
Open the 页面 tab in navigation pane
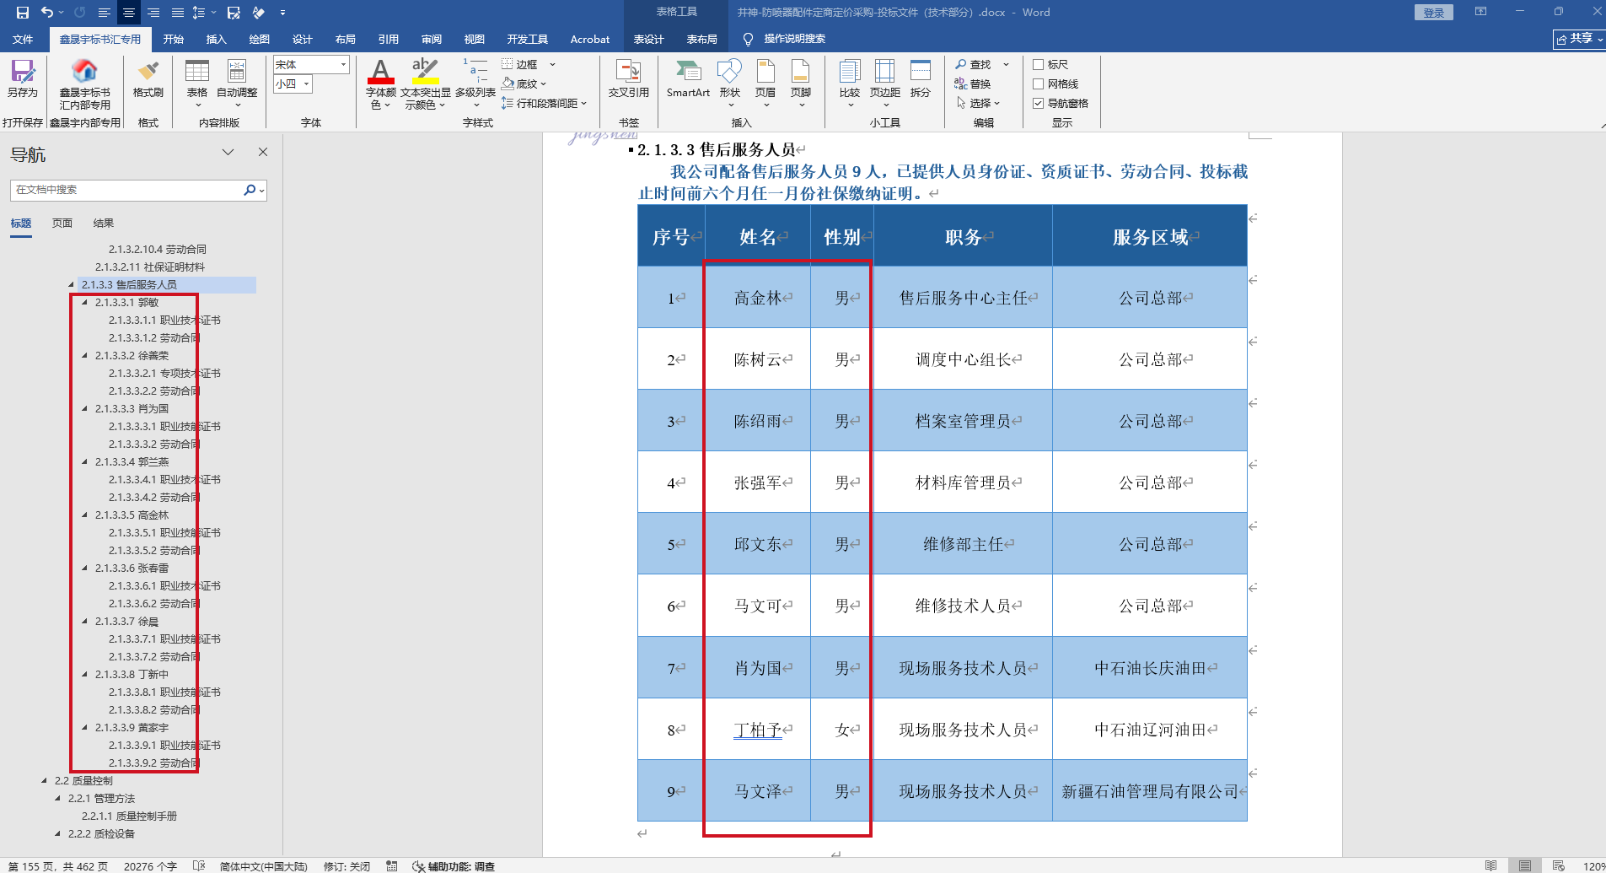pos(62,224)
